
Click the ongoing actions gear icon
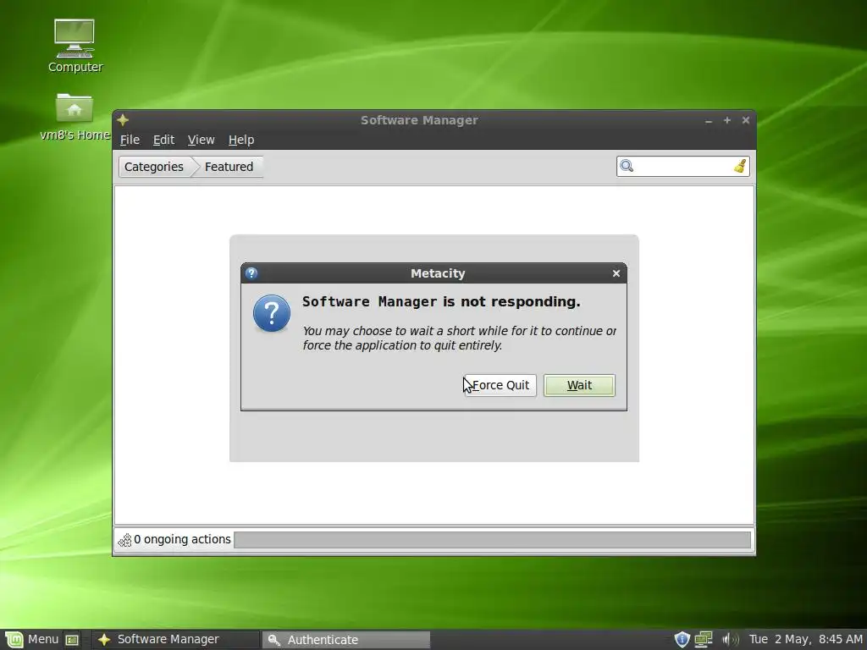(125, 540)
